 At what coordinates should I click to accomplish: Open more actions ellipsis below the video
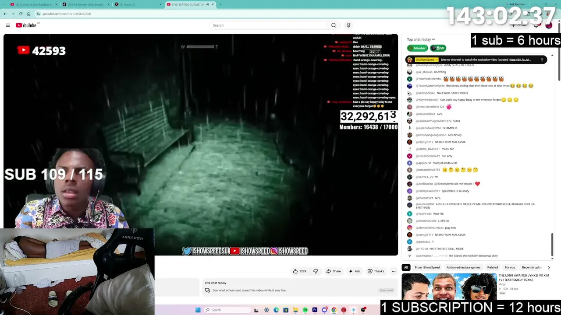click(394, 271)
